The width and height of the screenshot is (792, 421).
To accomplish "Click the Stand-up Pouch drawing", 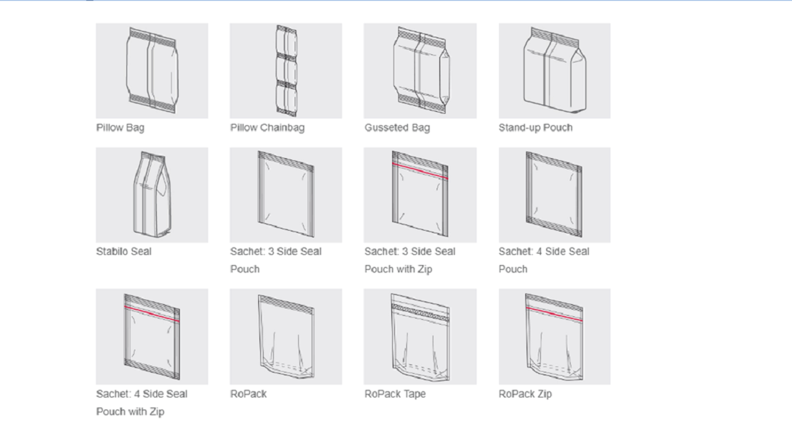I will pos(555,71).
